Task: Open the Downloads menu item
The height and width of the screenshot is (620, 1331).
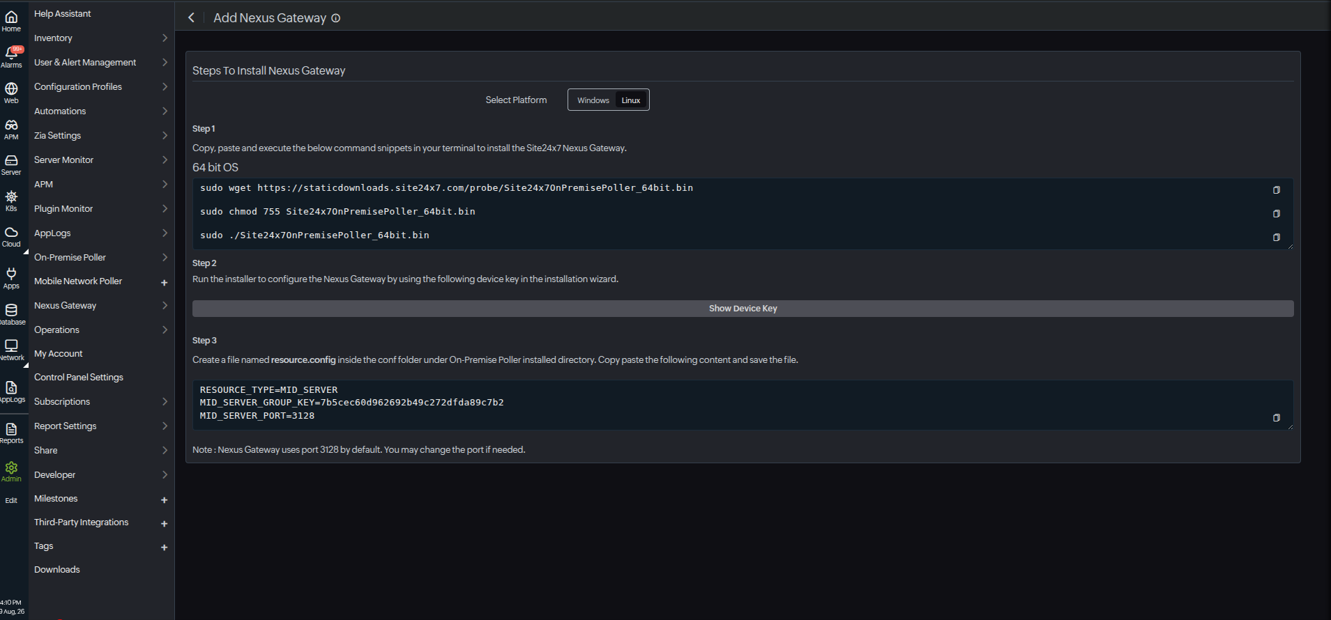Action: coord(57,569)
